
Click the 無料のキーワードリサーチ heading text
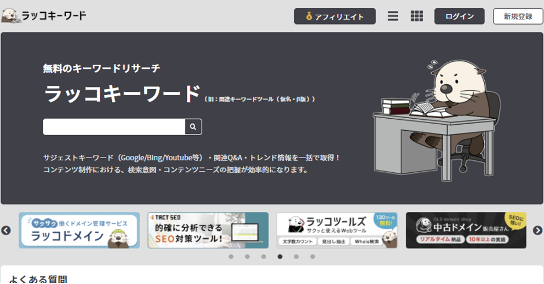101,68
